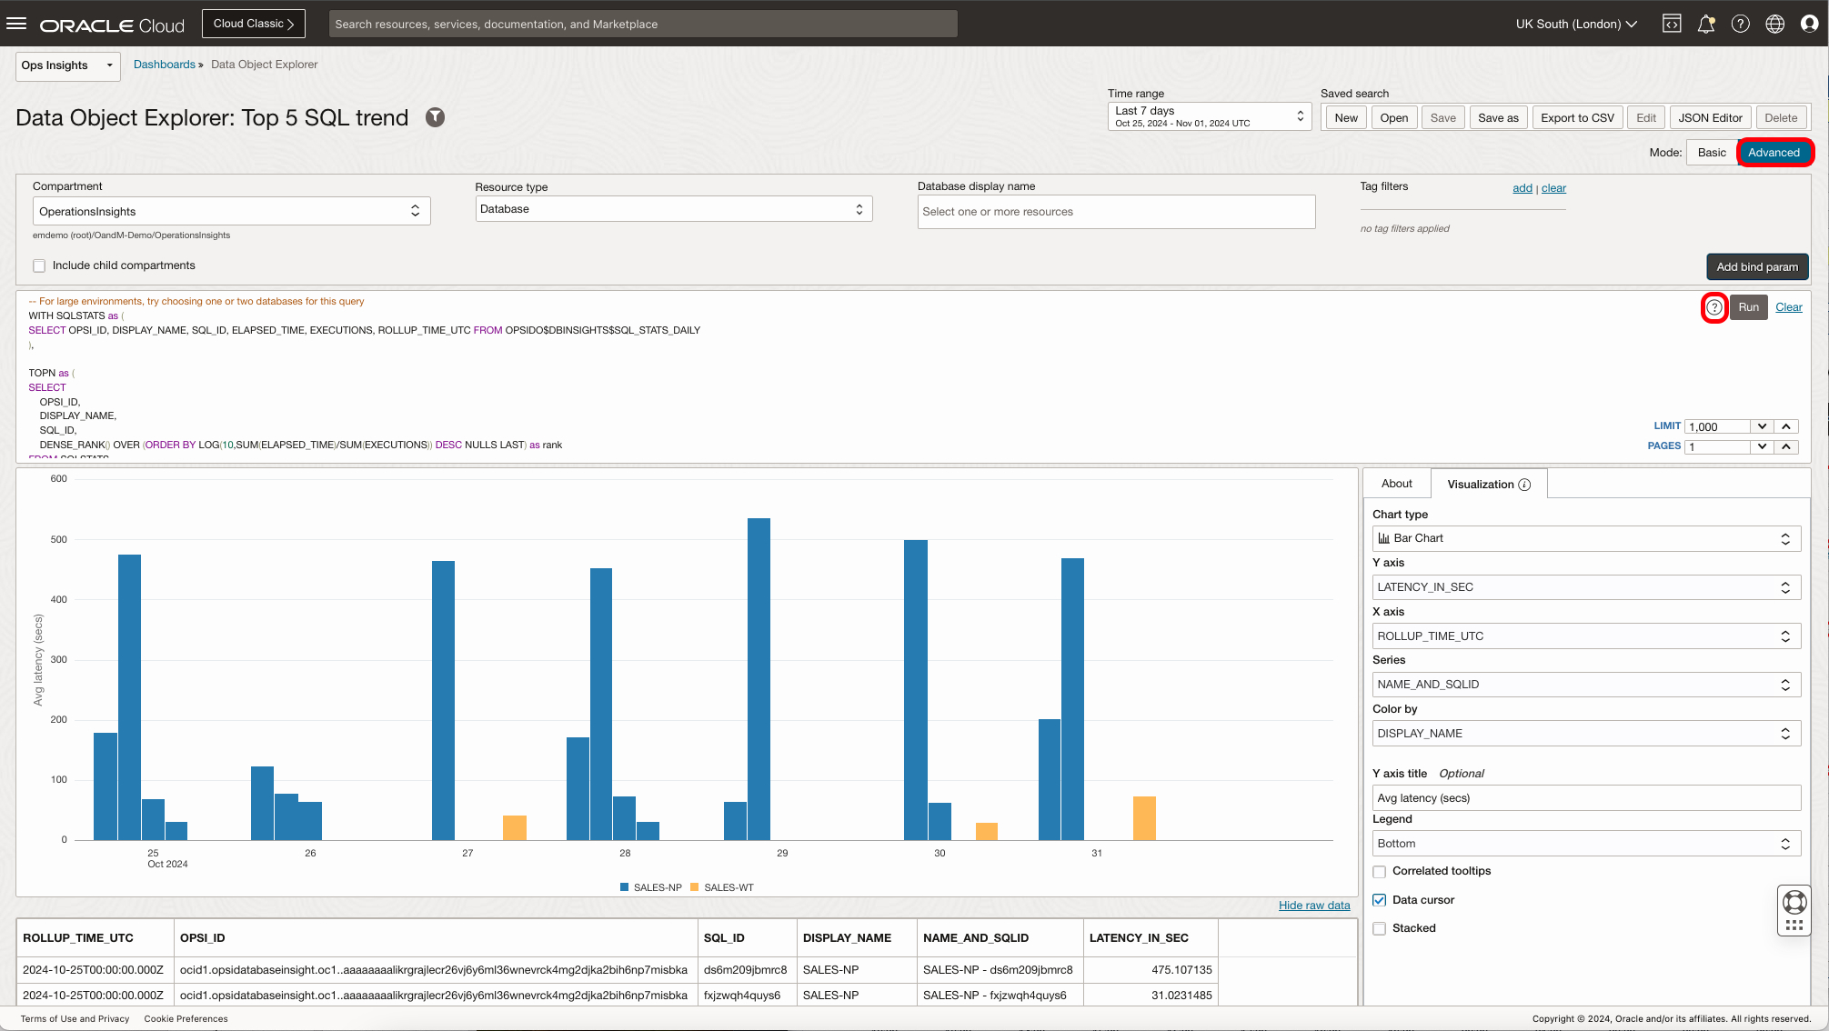1829x1031 pixels.
Task: Open the notifications bell in top bar
Action: tap(1706, 24)
